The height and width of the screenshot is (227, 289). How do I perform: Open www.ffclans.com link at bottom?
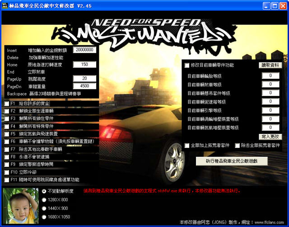click(269, 222)
